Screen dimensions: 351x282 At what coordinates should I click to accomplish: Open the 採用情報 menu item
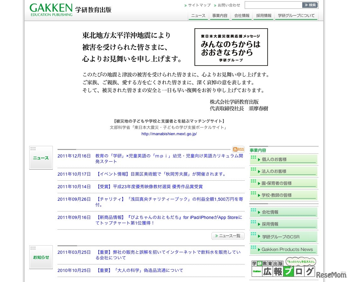coord(264,15)
